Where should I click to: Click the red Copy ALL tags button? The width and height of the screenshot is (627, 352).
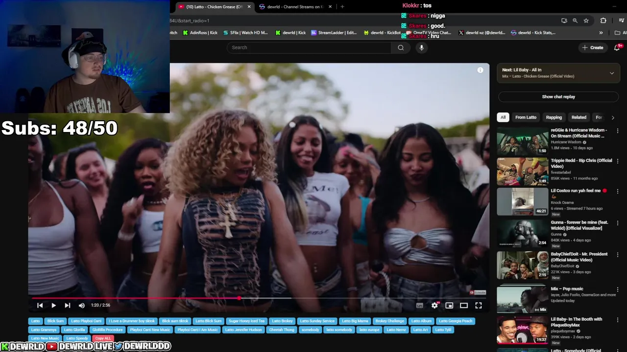pyautogui.click(x=103, y=338)
